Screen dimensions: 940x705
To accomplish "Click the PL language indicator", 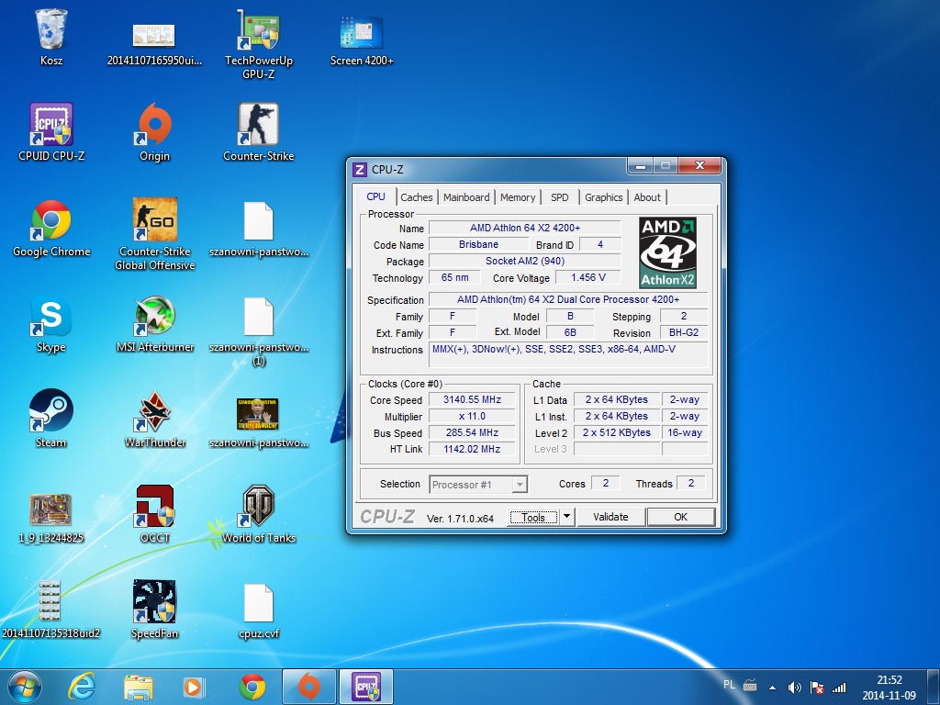I will pos(729,685).
